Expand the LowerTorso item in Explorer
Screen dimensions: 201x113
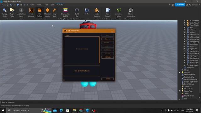[185, 44]
